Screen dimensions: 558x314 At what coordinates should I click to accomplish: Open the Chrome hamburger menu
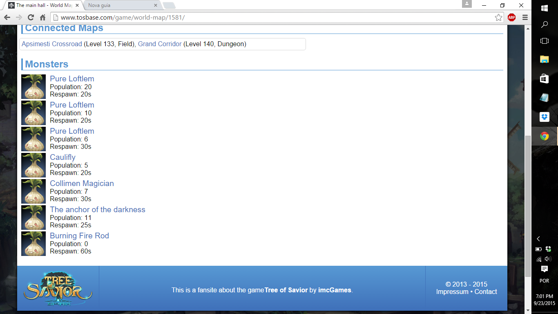click(x=525, y=18)
